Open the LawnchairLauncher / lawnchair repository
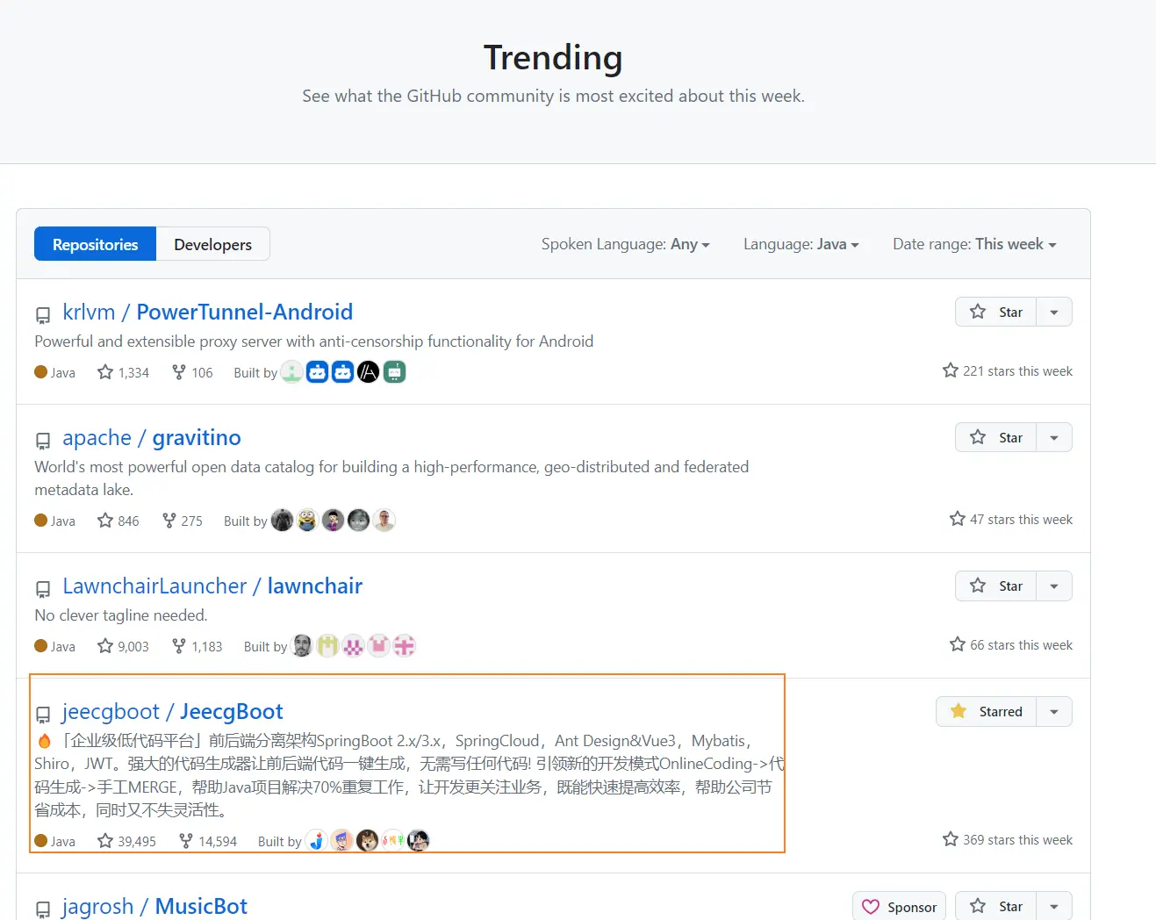Screen dimensions: 1156x920 [212, 586]
